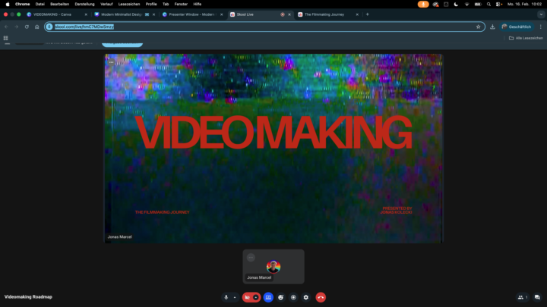Go back in browser history

(x=6, y=27)
